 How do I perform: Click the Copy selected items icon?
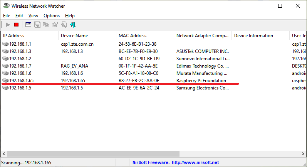[x=46, y=25]
